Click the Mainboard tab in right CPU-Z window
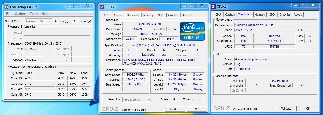Image resolution: width=323 pixels, height=115 pixels. pyautogui.click(x=245, y=15)
